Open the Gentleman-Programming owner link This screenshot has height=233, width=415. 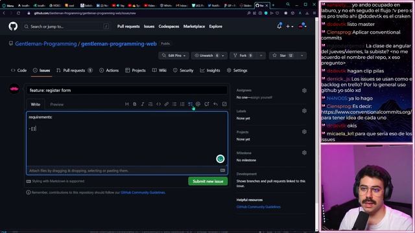46,44
